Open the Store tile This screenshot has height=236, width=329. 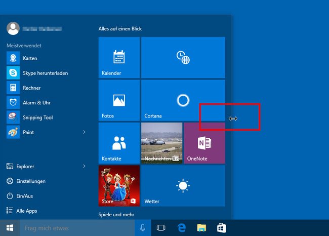pyautogui.click(x=119, y=186)
